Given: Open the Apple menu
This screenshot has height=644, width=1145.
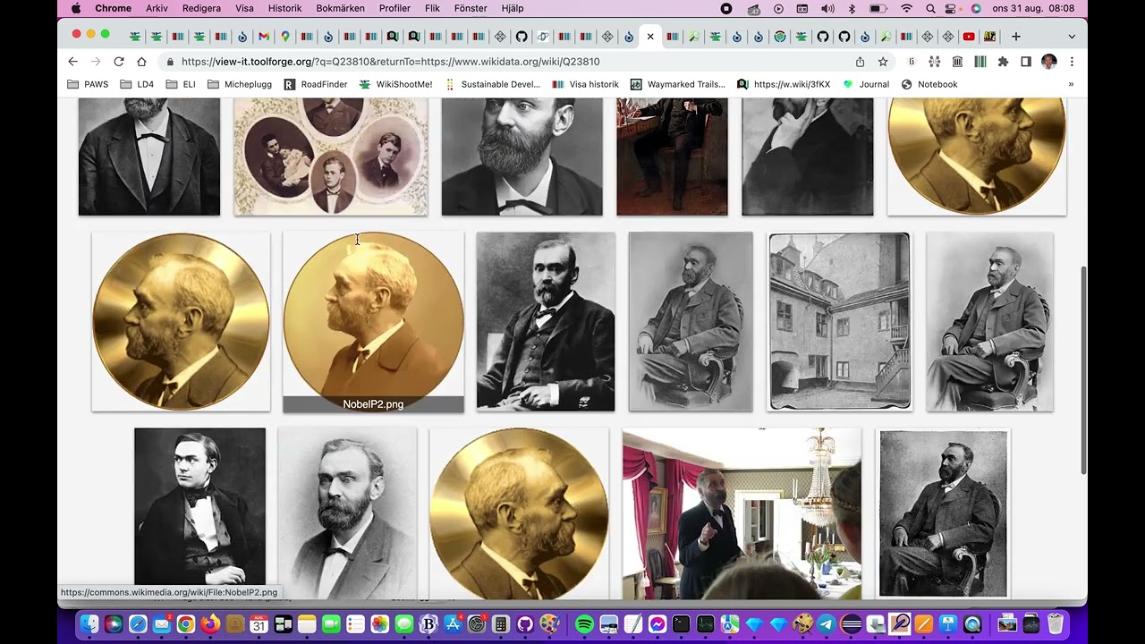Looking at the screenshot, I should click(x=76, y=8).
